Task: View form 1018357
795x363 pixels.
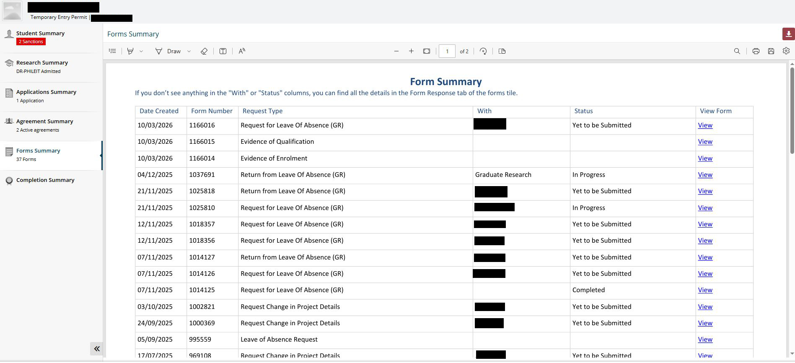Action: 705,224
